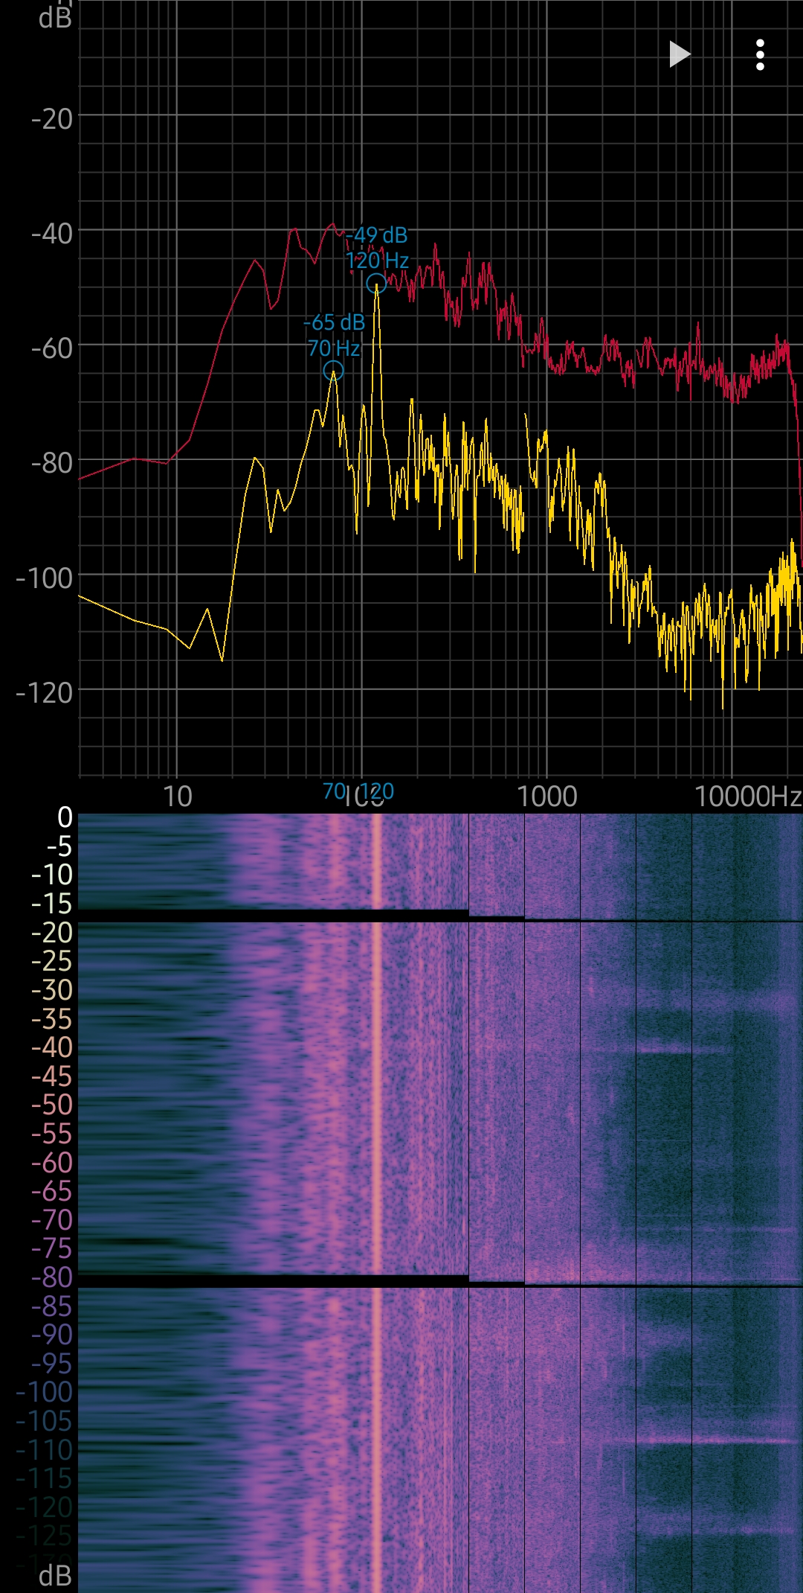The height and width of the screenshot is (1593, 803).
Task: Open the three-dot overflow menu
Action: 759,55
